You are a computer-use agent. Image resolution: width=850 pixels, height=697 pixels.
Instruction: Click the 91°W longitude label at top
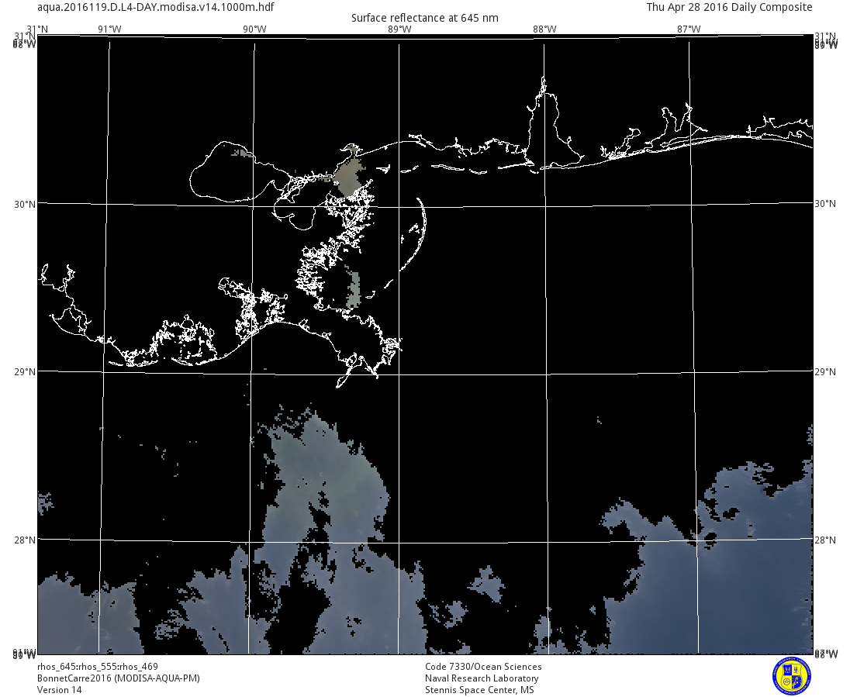click(109, 29)
